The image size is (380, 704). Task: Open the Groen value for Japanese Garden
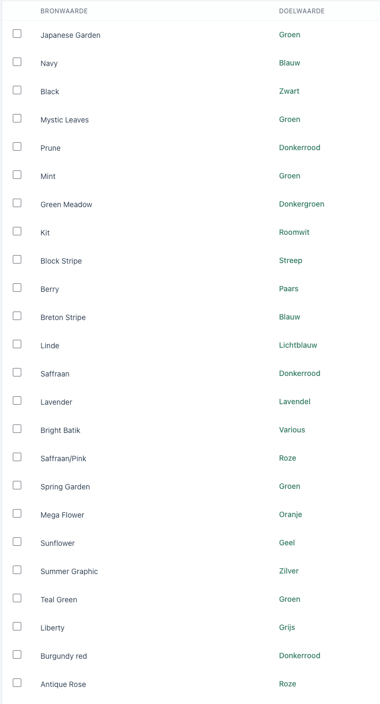tap(290, 35)
